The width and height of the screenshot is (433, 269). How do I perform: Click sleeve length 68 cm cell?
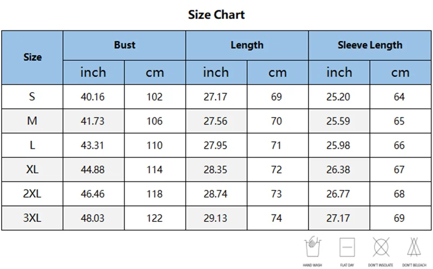coord(401,194)
